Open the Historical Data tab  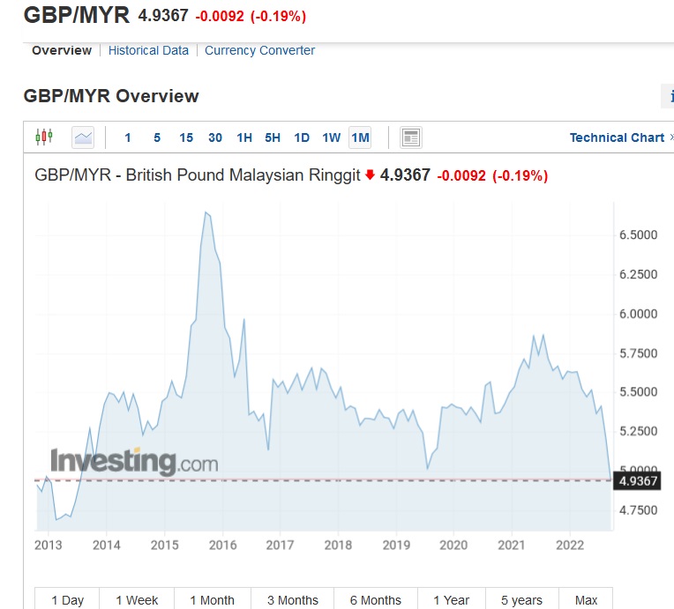(x=148, y=50)
